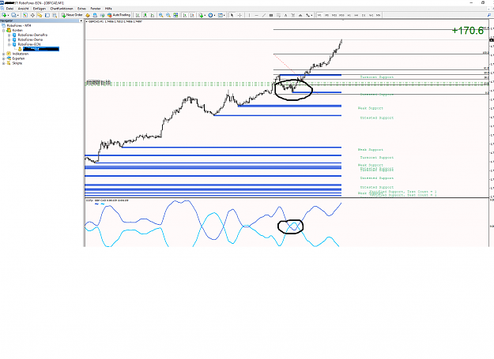Click the New Chart toolbar icon

click(5, 15)
